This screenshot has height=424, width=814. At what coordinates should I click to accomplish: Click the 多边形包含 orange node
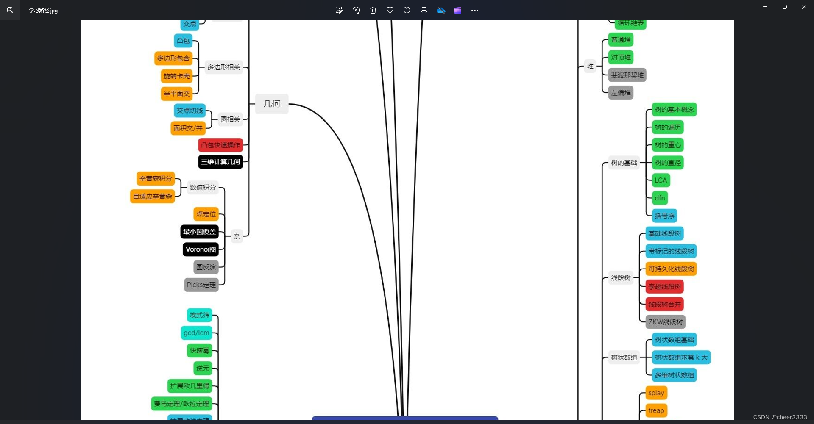[173, 58]
